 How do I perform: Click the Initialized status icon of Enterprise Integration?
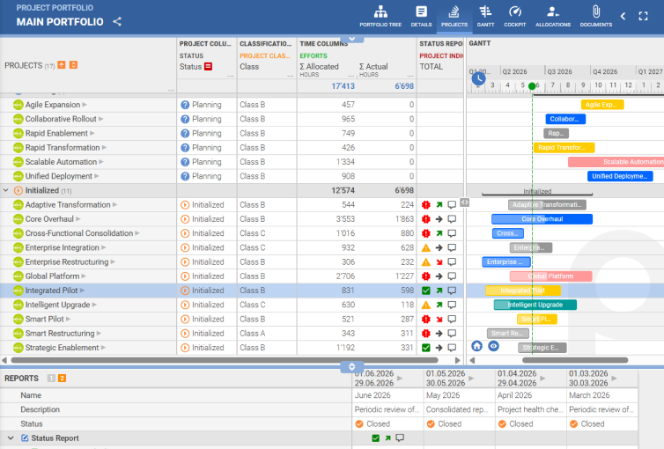[x=185, y=247]
